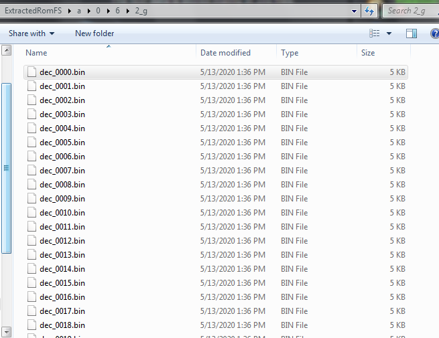Select the dec_0000.bin file icon
This screenshot has width=439, height=338.
(x=32, y=72)
